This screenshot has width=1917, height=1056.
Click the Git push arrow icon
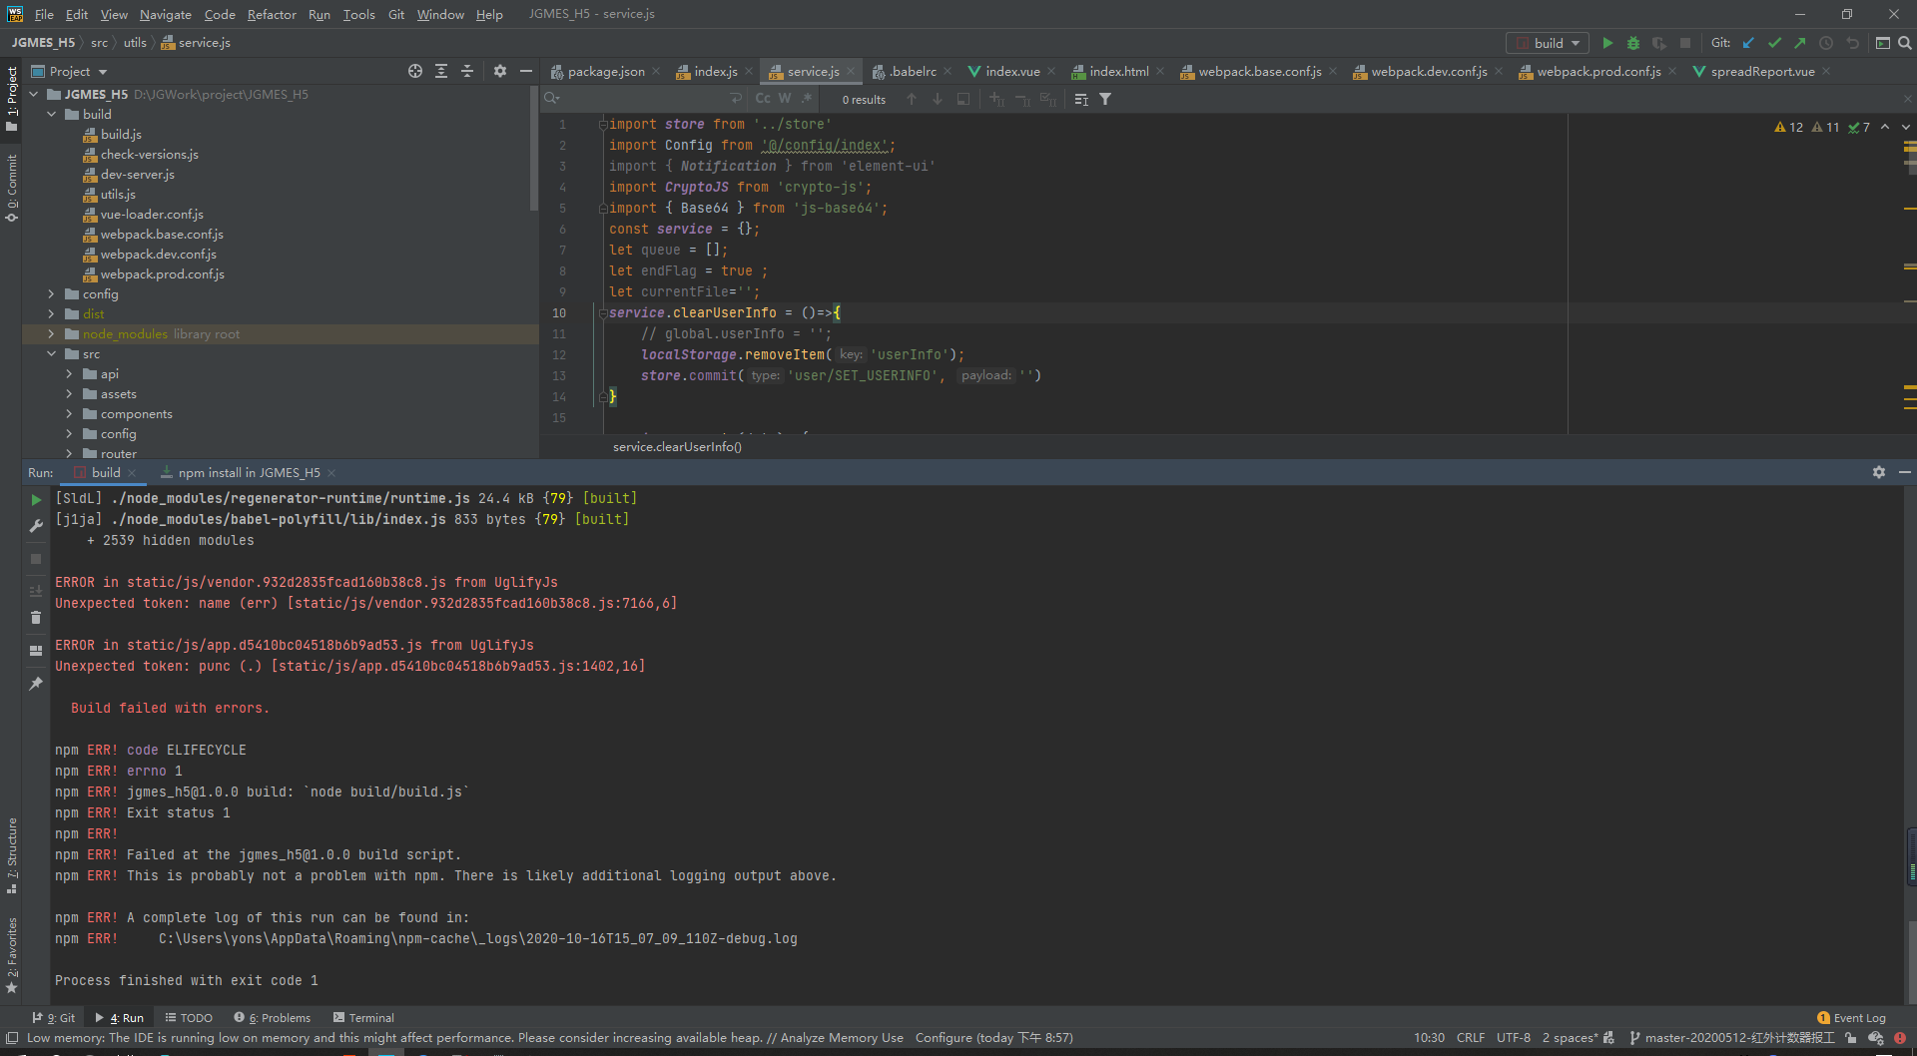pyautogui.click(x=1799, y=43)
